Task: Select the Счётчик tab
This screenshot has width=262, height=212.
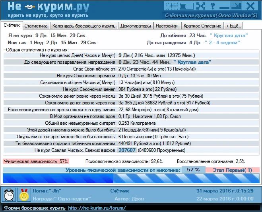Action: [x=12, y=25]
